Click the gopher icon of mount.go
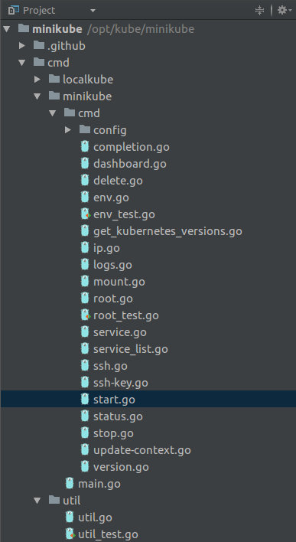Viewport: 296px width, 542px height. coord(85,282)
